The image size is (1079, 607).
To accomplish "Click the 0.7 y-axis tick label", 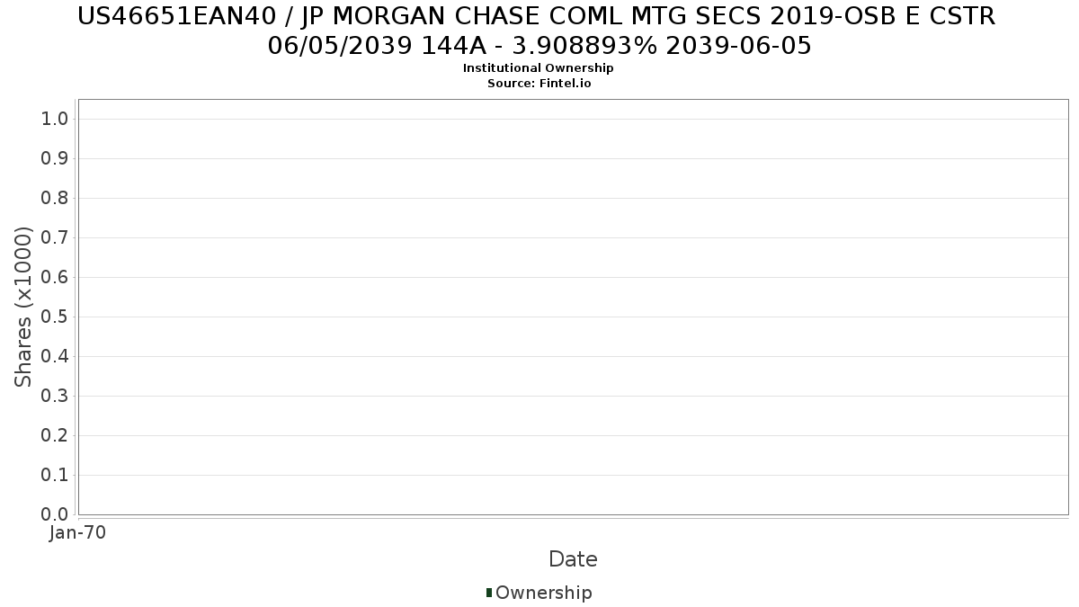I will click(56, 238).
